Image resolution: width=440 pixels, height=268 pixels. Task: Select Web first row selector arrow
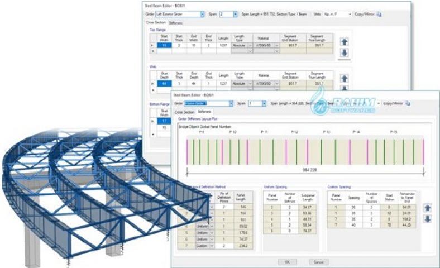click(152, 84)
